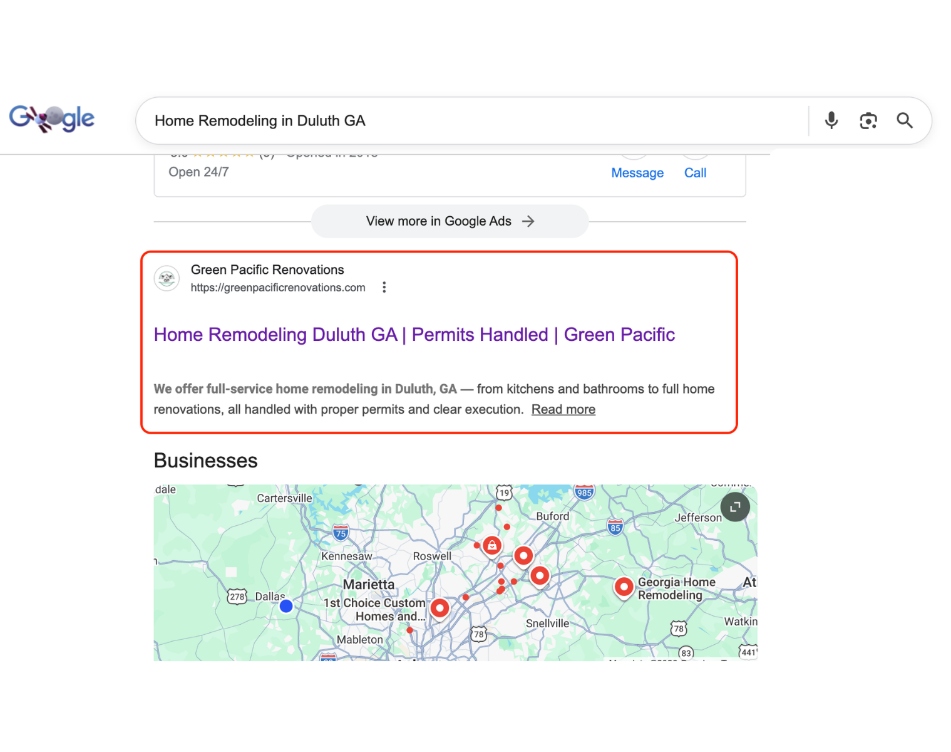Click the Google logo
This screenshot has width=951, height=752.
click(51, 118)
